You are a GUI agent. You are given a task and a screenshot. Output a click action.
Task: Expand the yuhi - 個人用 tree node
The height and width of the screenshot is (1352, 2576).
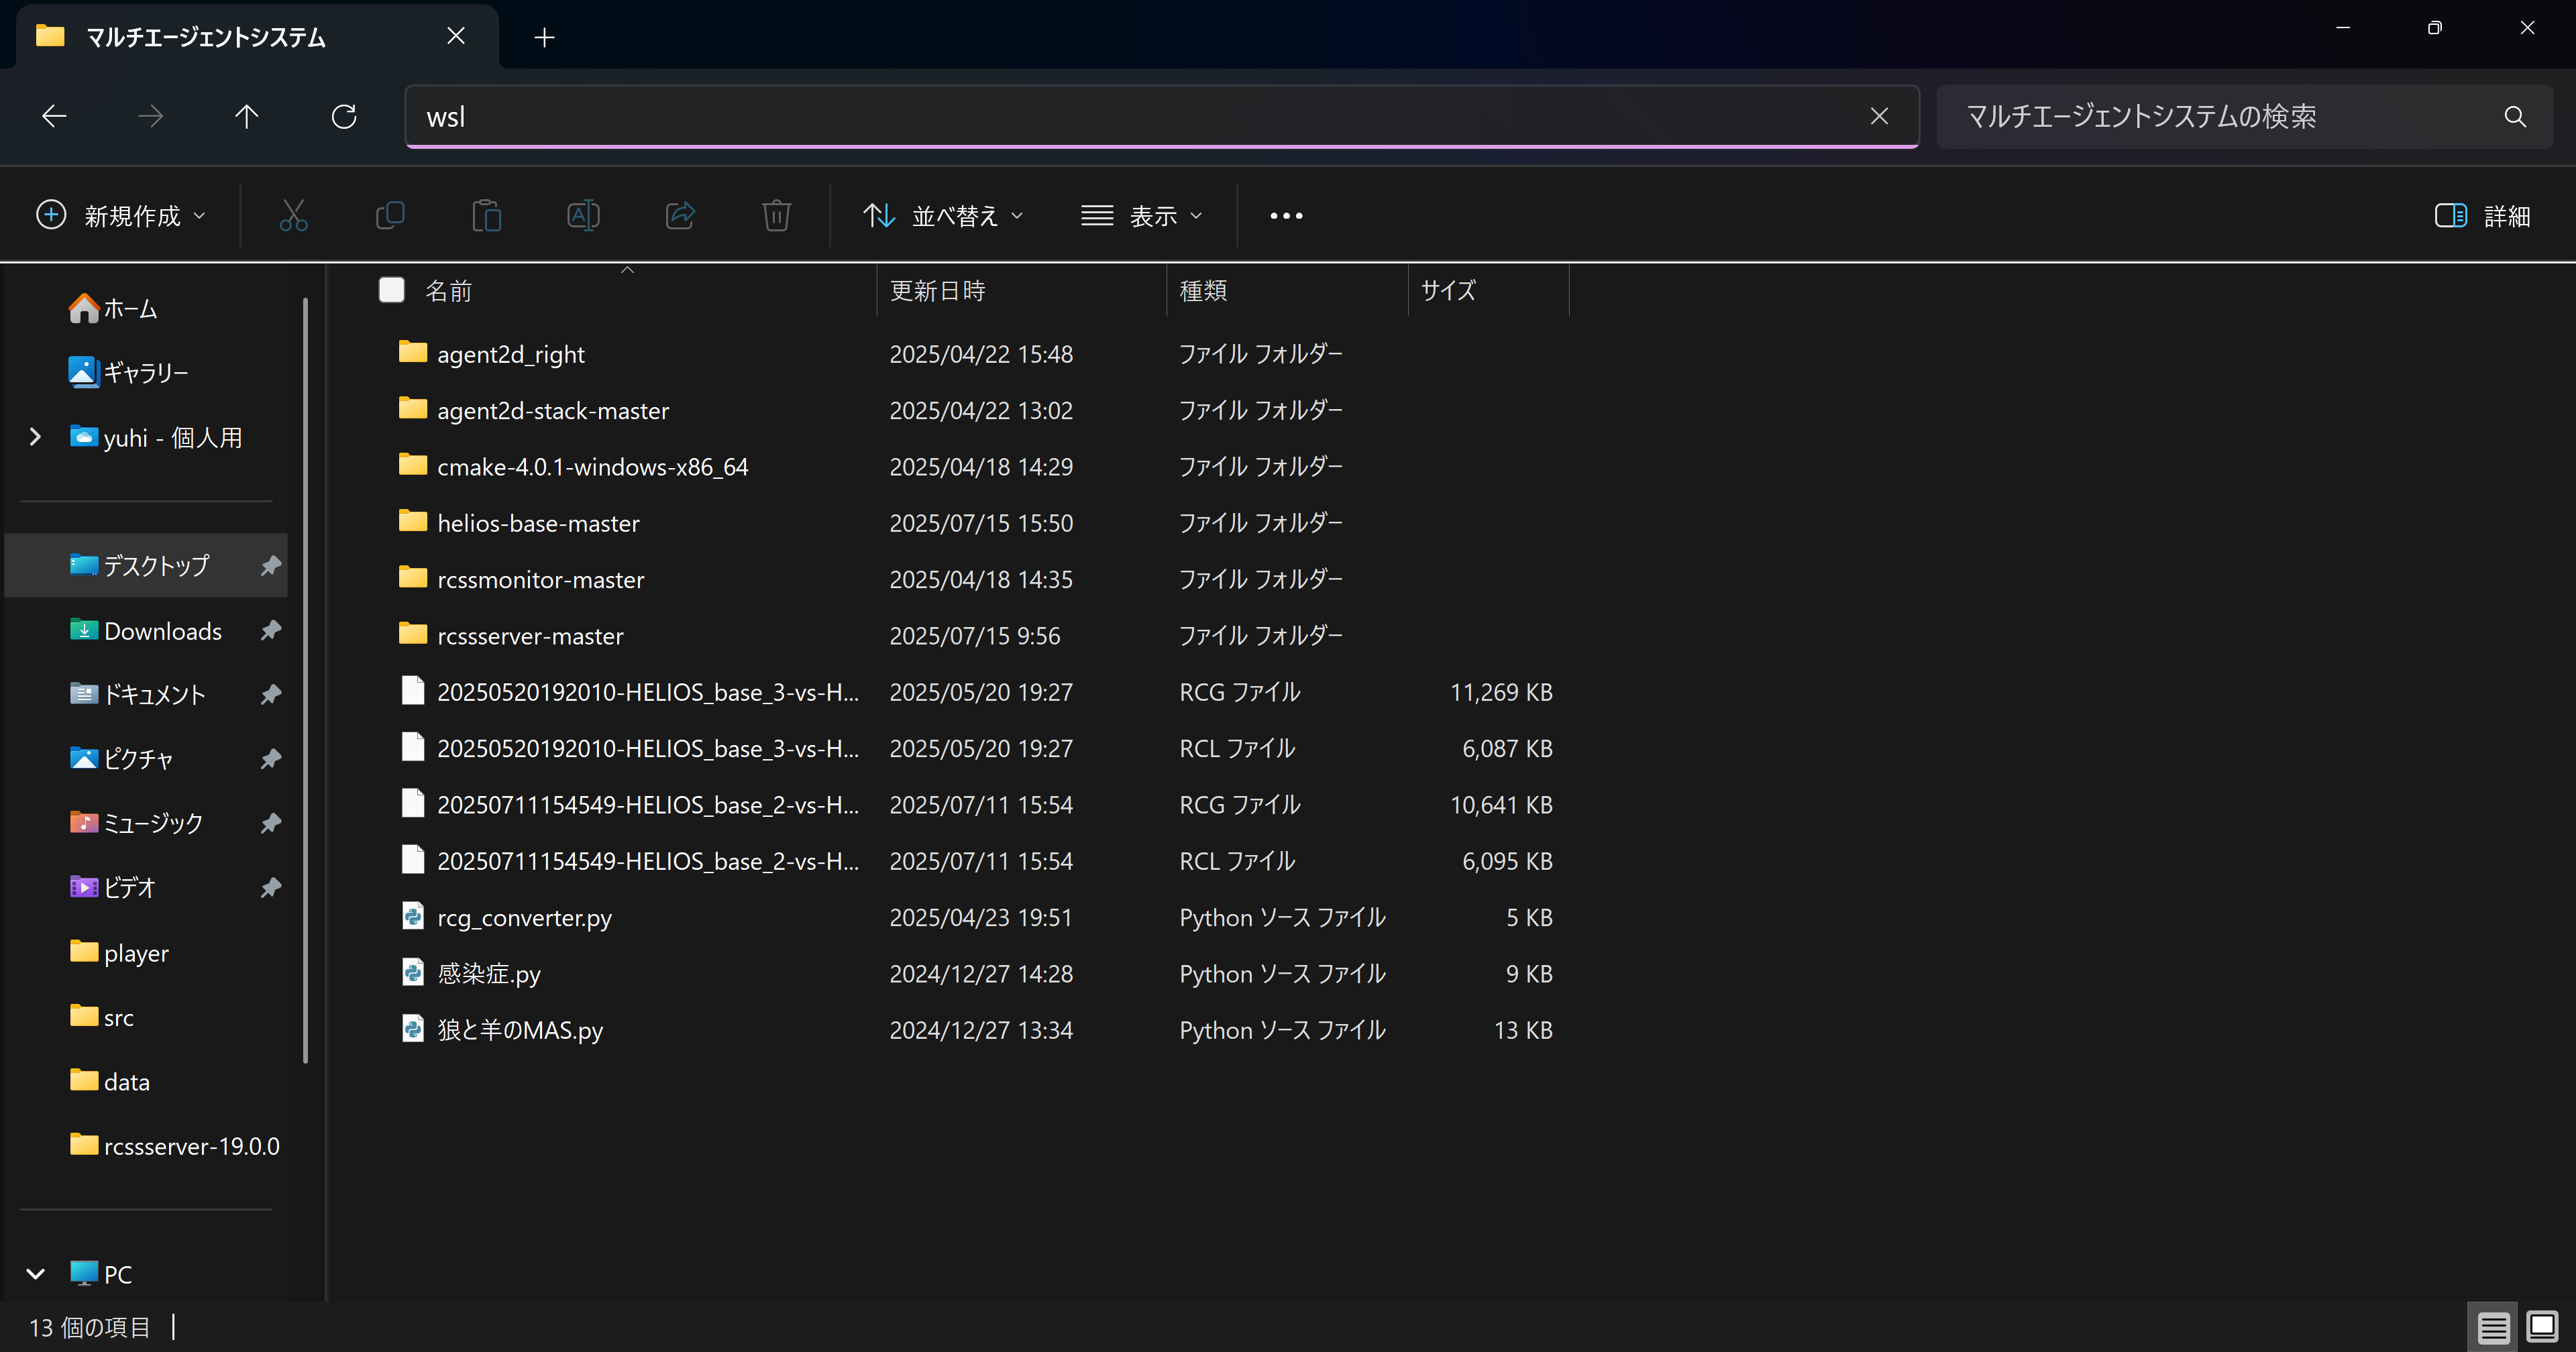point(36,437)
